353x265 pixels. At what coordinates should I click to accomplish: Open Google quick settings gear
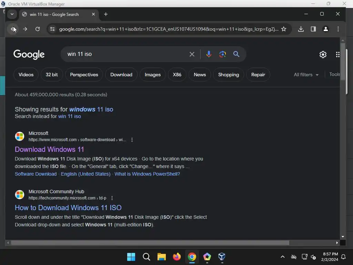[323, 54]
